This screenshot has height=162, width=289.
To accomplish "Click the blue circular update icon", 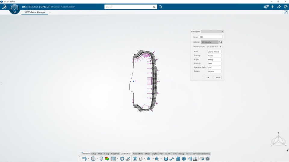I will (x=122, y=159).
